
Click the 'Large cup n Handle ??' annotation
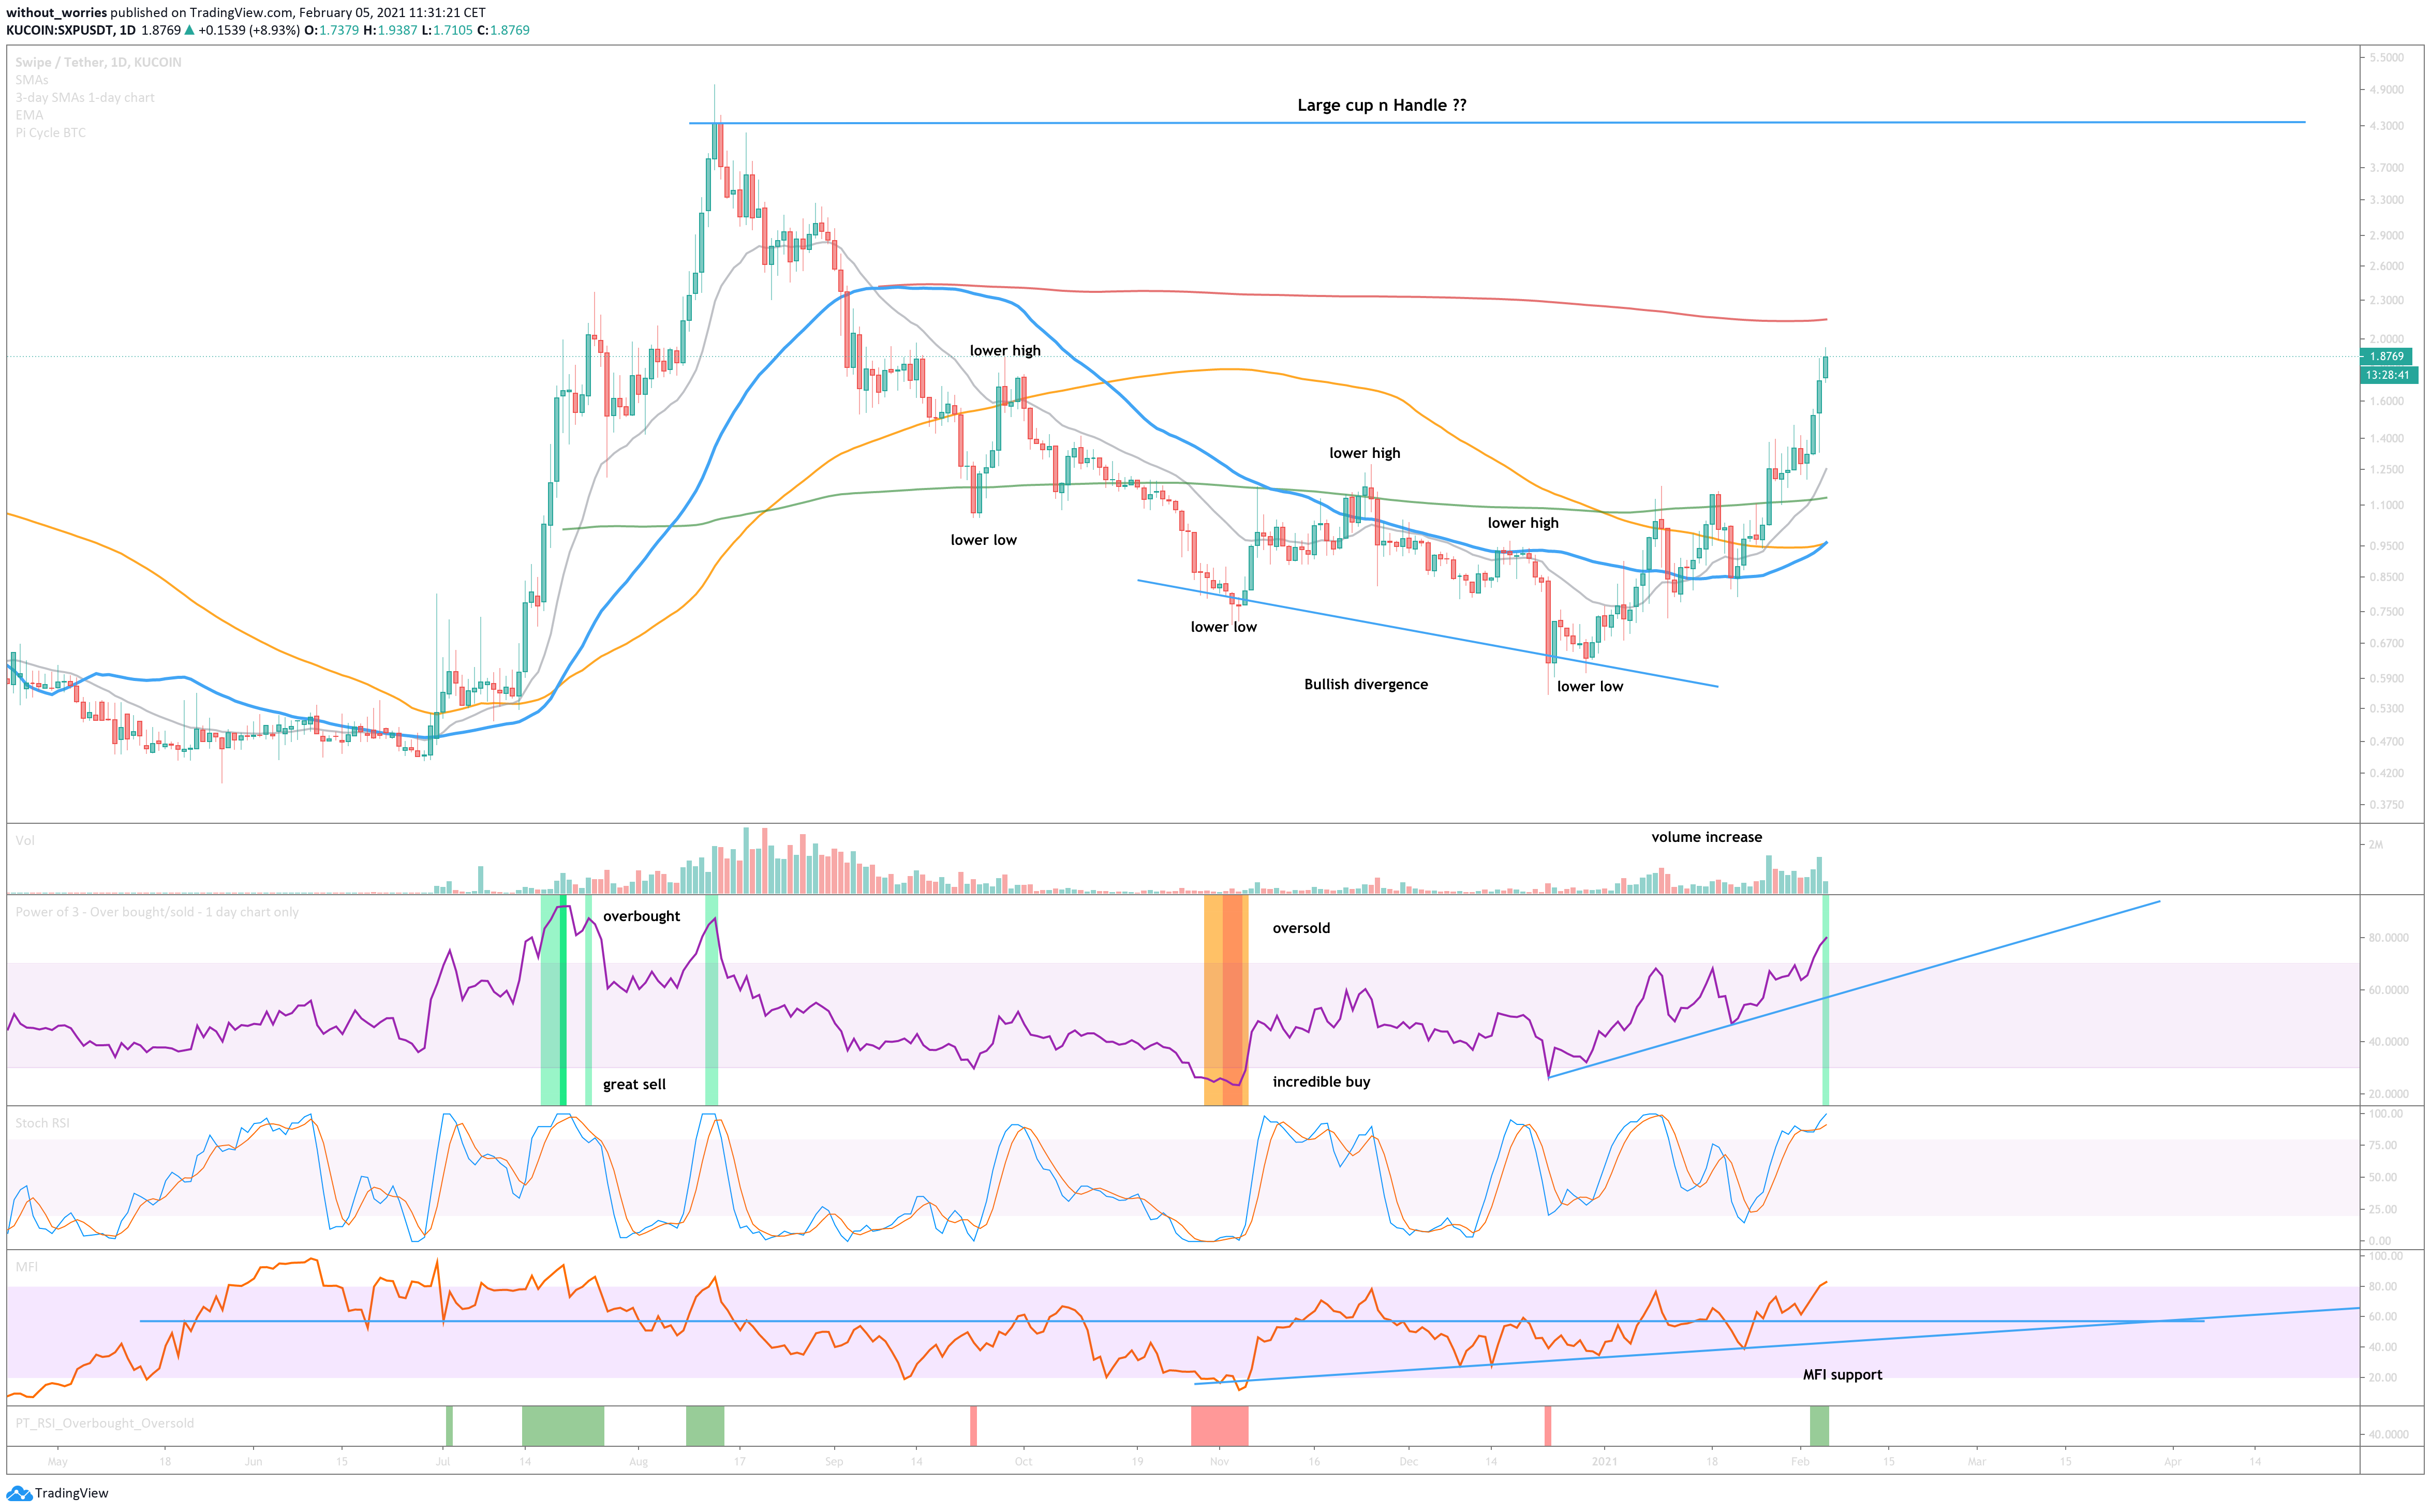(x=1382, y=105)
